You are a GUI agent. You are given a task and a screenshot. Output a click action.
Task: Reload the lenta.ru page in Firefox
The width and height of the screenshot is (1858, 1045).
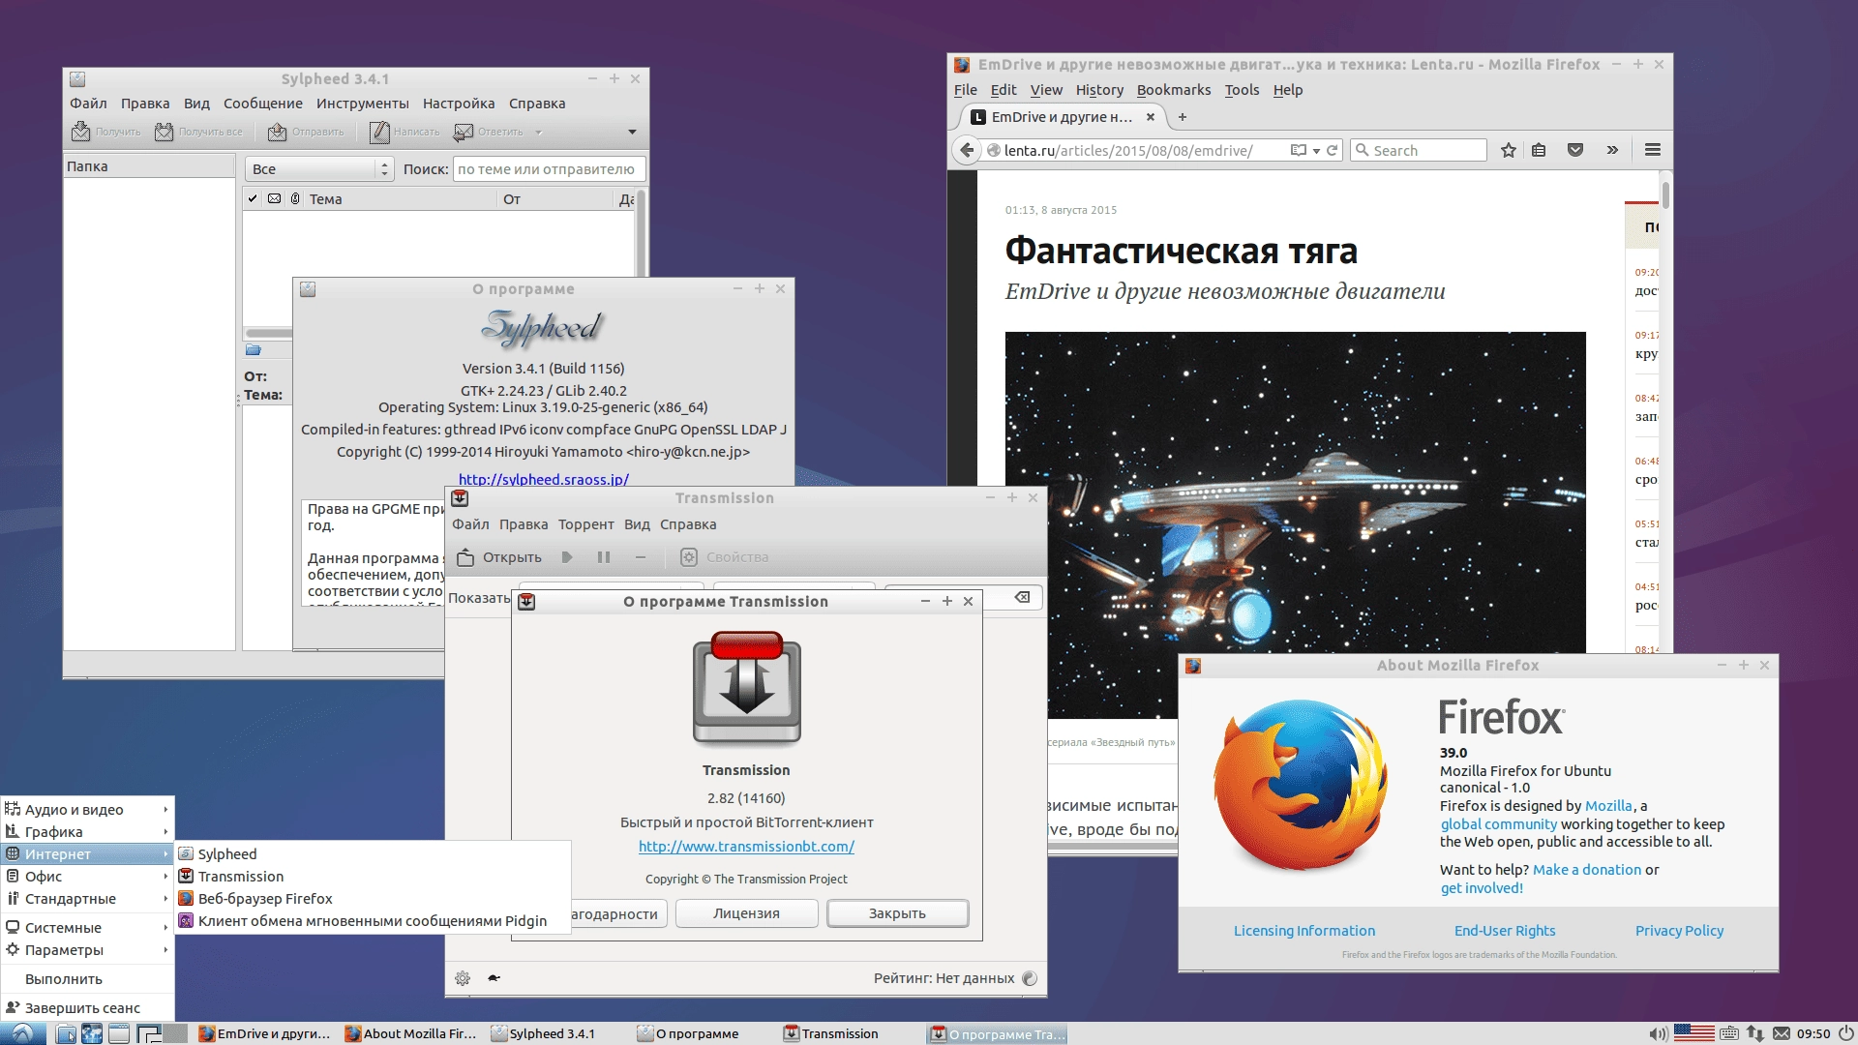pyautogui.click(x=1333, y=150)
